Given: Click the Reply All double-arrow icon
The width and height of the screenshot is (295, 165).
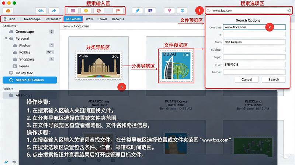Looking at the screenshot, I should click(41, 11).
